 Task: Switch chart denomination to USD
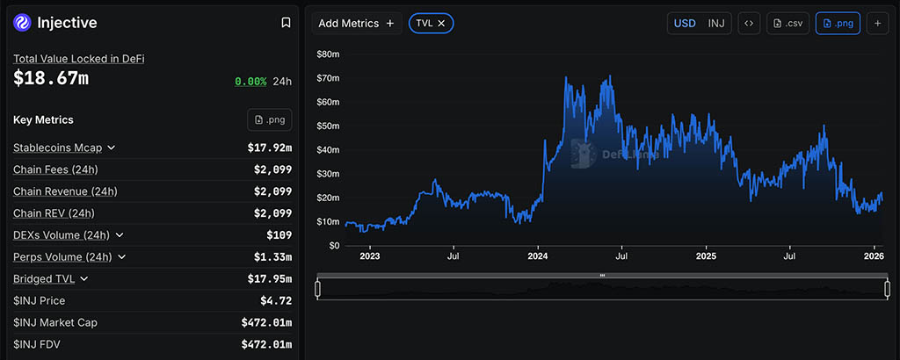(x=685, y=24)
